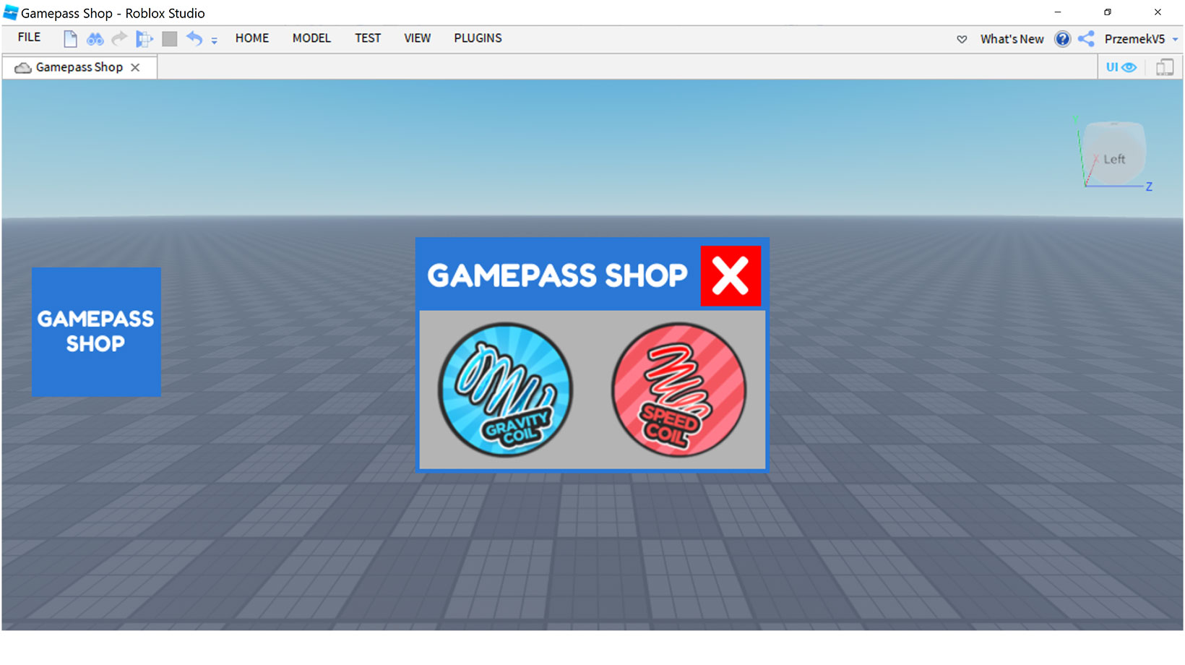
Task: Select the Speed Coil gamepass image
Action: click(x=679, y=390)
